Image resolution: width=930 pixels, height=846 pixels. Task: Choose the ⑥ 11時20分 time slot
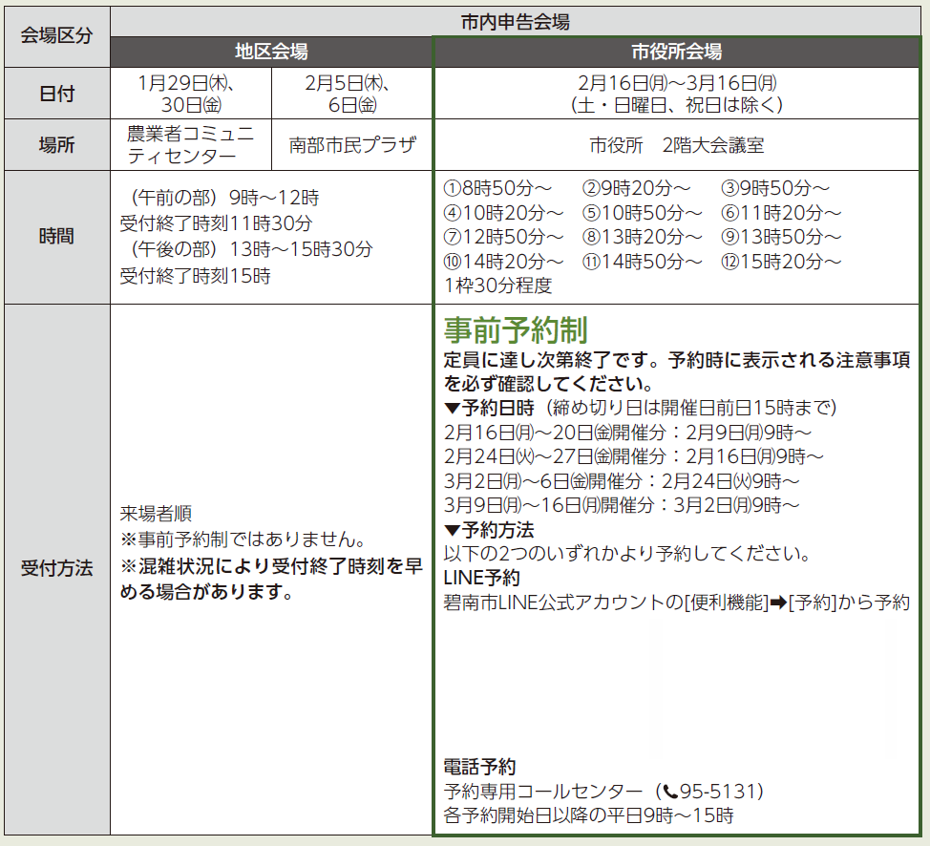click(x=781, y=212)
